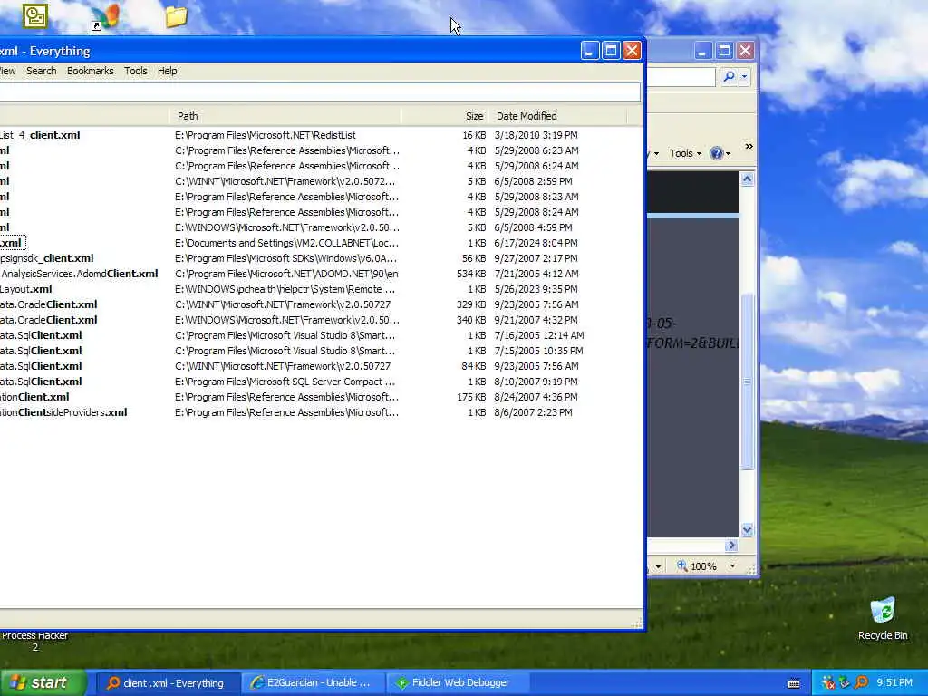Click the Windows start button
The height and width of the screenshot is (696, 928).
(42, 682)
